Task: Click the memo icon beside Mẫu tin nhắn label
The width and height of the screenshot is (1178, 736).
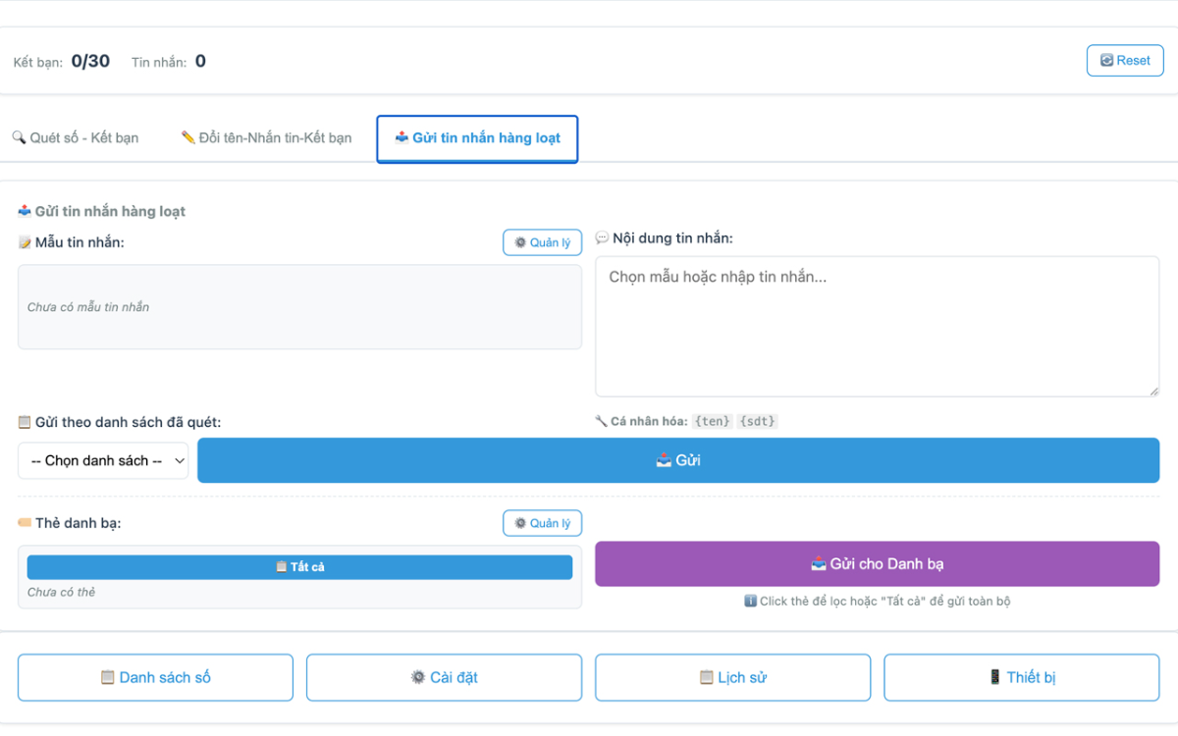Action: pyautogui.click(x=23, y=241)
